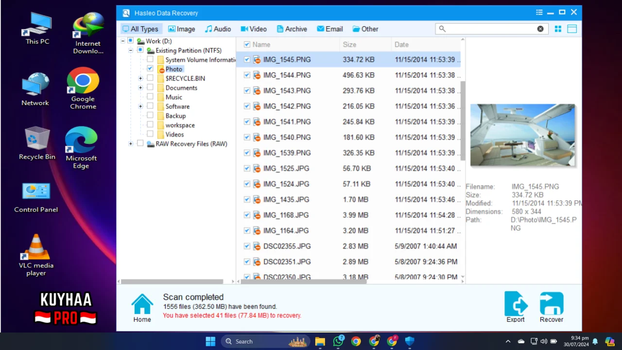Click the Work (D:) drive icon

[x=140, y=41]
